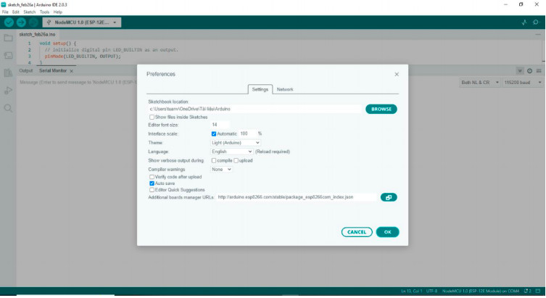Click Additional boards manager URLs field
Image resolution: width=546 pixels, height=298 pixels.
(x=297, y=197)
